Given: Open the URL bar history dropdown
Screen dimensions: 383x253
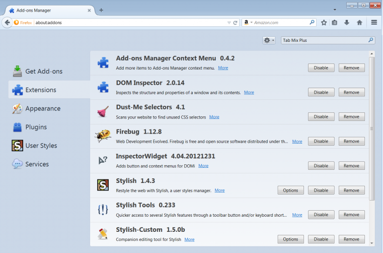Looking at the screenshot, I should point(229,23).
